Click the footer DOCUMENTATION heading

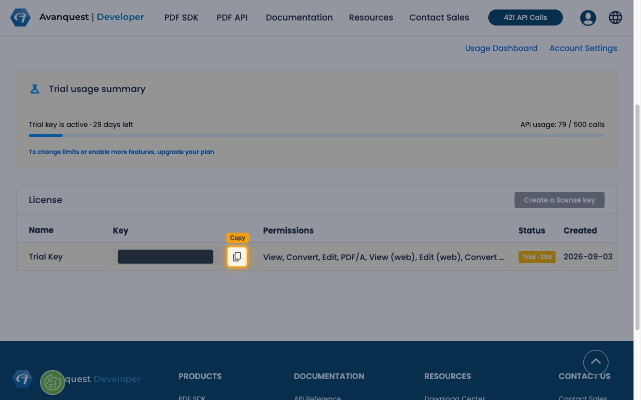(x=329, y=376)
